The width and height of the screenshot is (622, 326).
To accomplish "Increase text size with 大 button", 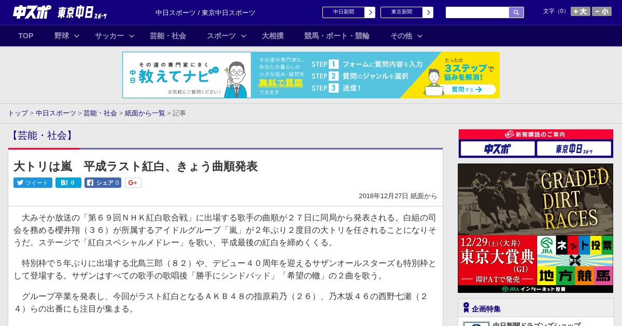I will click(581, 11).
